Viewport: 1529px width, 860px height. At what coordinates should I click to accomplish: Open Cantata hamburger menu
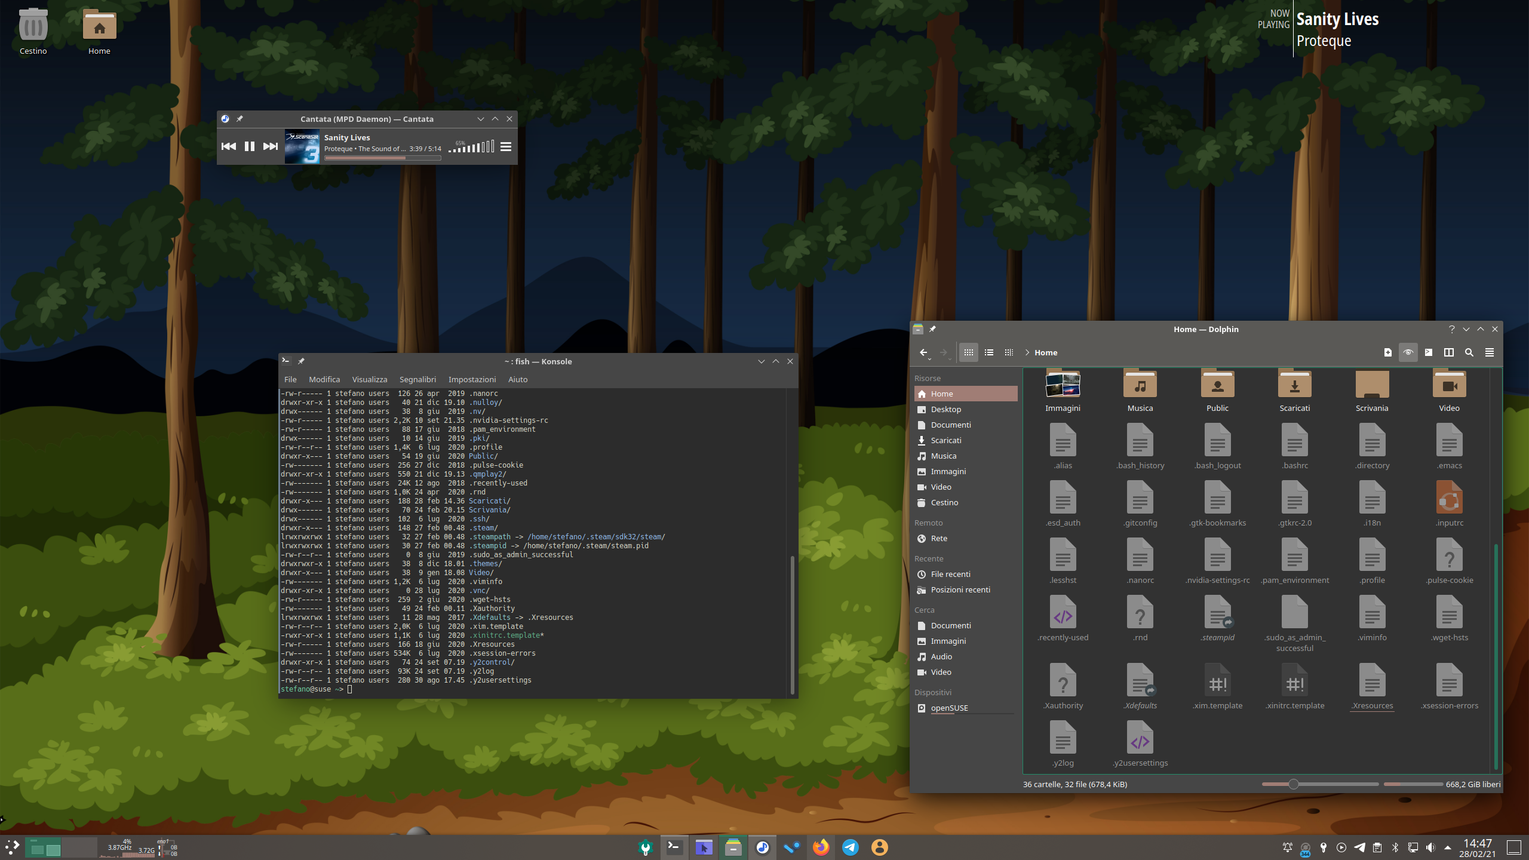506,146
